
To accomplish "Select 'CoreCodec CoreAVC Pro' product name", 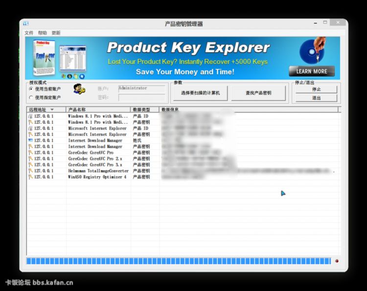I will point(91,153).
